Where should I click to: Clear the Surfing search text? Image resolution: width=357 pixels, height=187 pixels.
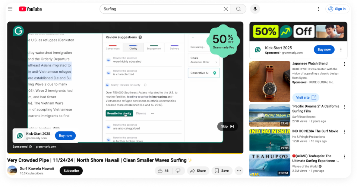click(x=225, y=9)
